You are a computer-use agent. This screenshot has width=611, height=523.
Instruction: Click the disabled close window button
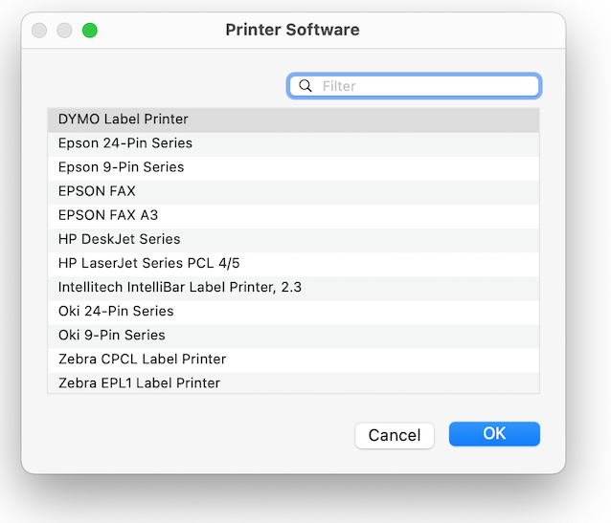(x=39, y=31)
